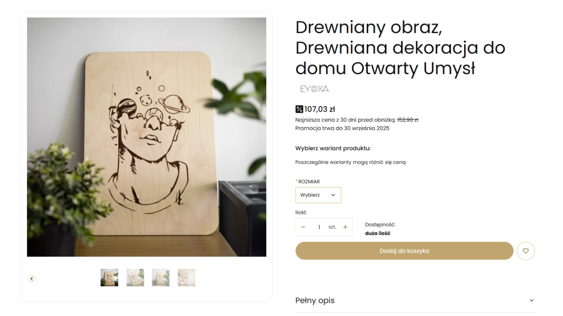Click the 107,03 zł current price
This screenshot has width=563, height=316.
(x=319, y=109)
